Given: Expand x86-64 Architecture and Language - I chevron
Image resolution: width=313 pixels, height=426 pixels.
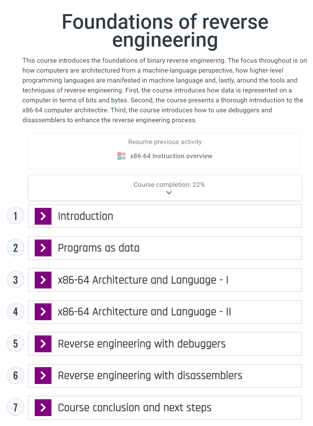Looking at the screenshot, I should [43, 280].
